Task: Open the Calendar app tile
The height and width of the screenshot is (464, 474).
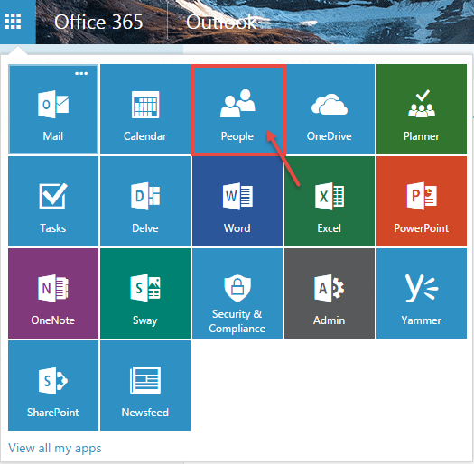Action: 145,109
